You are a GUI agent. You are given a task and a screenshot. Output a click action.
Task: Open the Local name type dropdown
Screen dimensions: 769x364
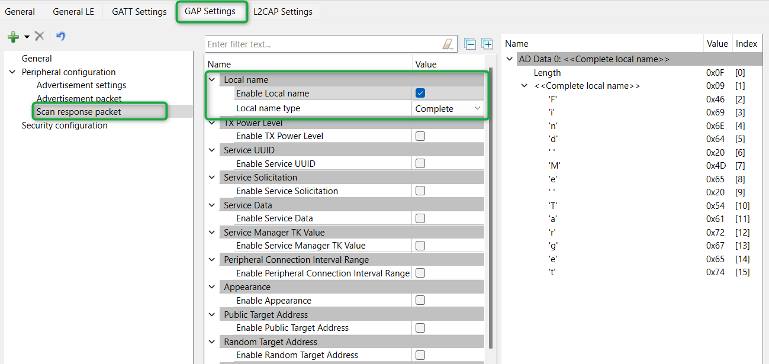click(x=448, y=108)
